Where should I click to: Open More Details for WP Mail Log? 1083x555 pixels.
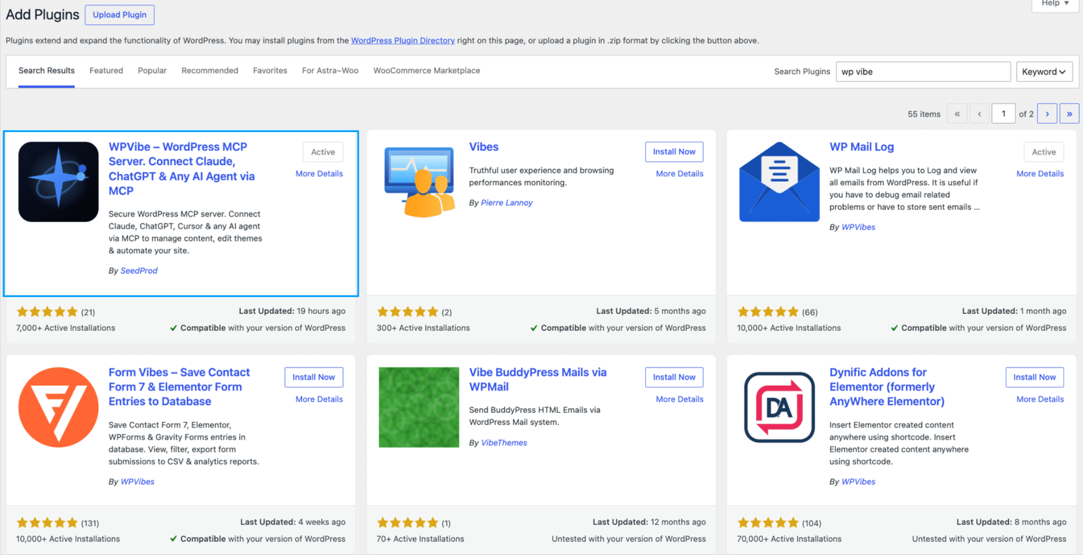(1040, 174)
